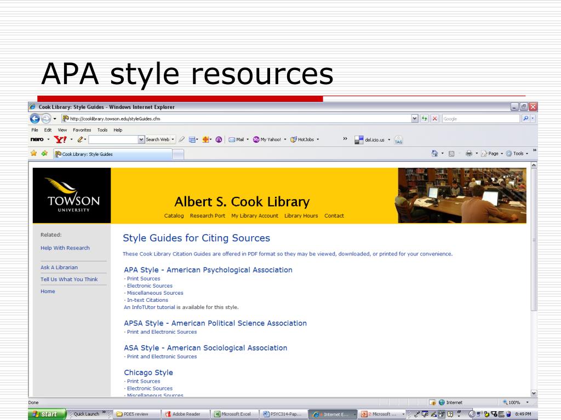Image resolution: width=561 pixels, height=420 pixels.
Task: Click the purple headphones toolbar icon
Action: 219,139
